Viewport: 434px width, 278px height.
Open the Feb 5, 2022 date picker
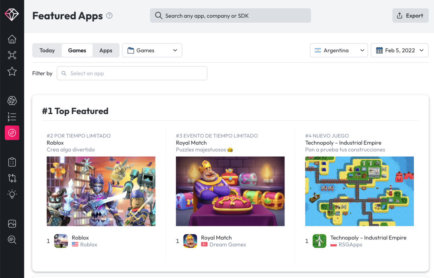point(399,51)
